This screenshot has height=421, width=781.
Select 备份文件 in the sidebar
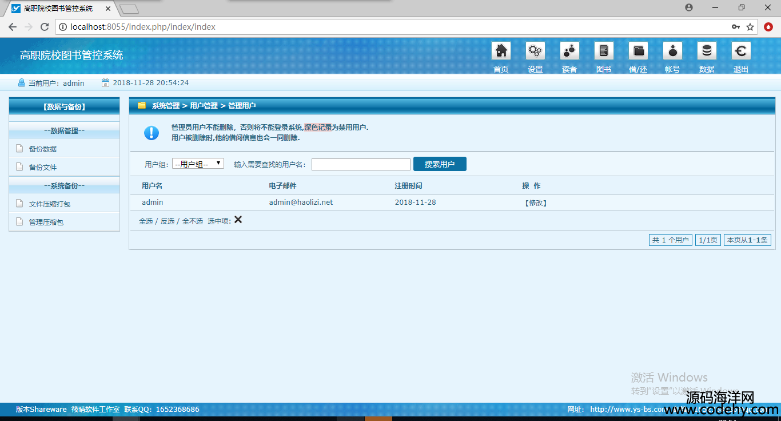pyautogui.click(x=43, y=168)
